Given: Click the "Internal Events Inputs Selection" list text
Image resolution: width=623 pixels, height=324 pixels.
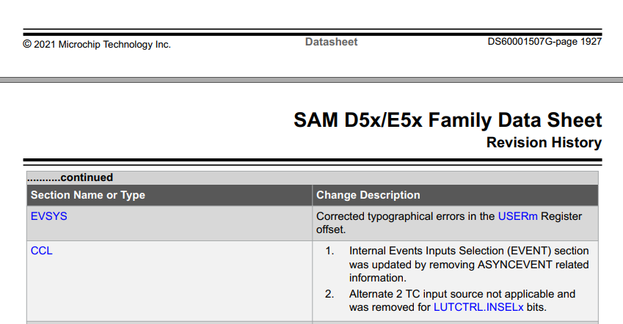Looking at the screenshot, I should point(432,251).
